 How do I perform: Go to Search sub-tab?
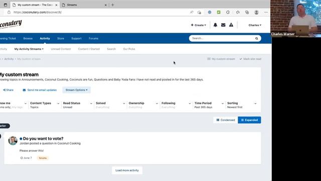click(x=111, y=49)
